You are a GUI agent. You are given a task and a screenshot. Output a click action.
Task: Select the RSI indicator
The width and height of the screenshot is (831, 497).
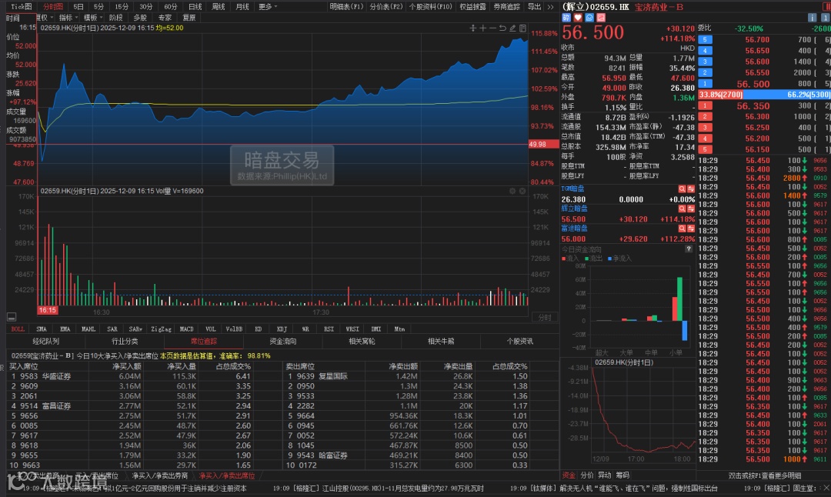click(x=329, y=329)
